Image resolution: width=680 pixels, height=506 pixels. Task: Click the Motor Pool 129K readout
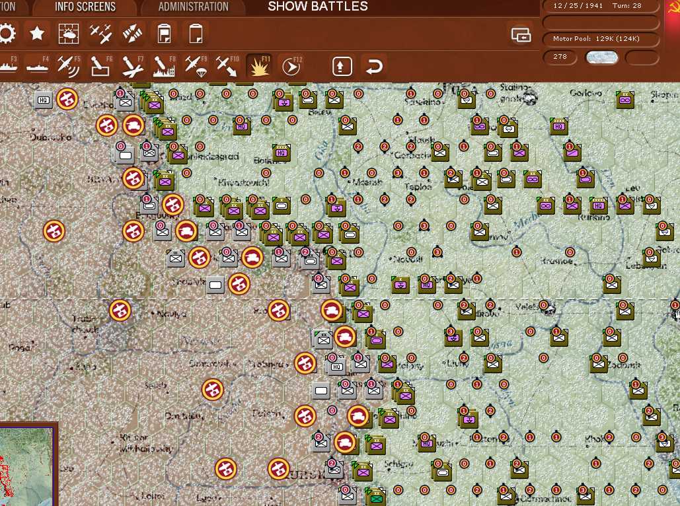pos(601,38)
